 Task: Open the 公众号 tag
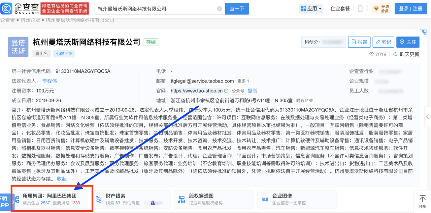pyautogui.click(x=238, y=91)
